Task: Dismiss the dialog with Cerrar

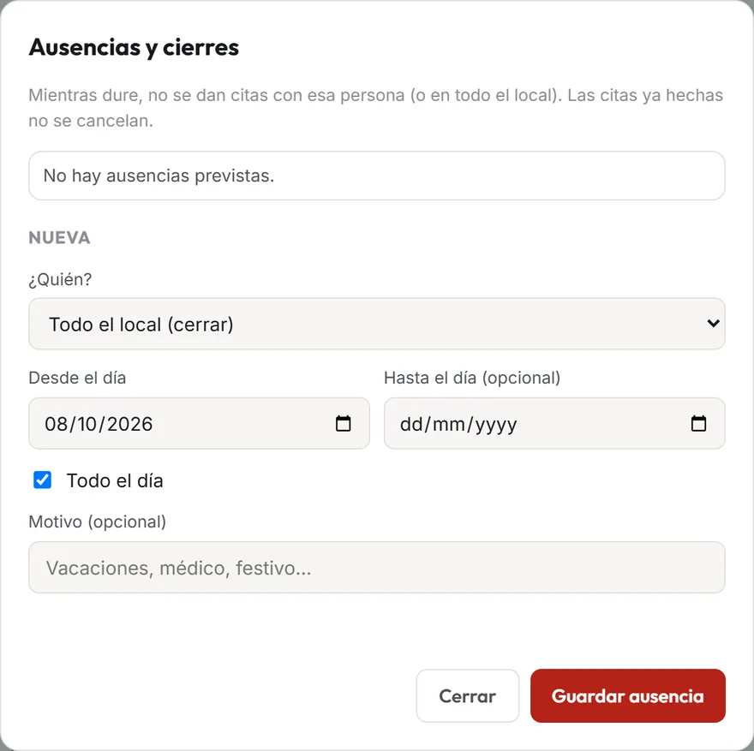Action: tap(468, 695)
